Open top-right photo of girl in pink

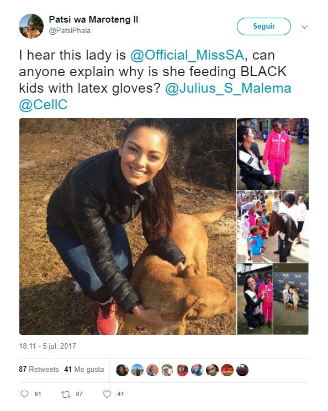[273, 154]
